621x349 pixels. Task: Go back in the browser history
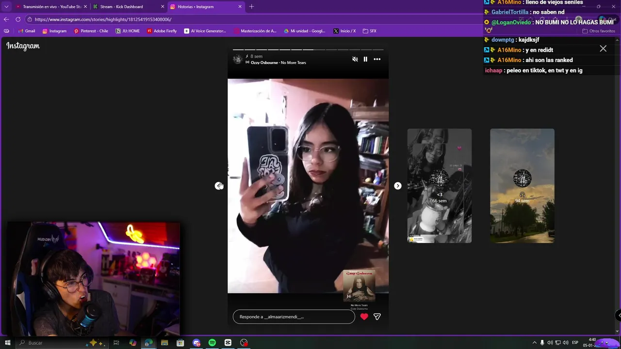pos(6,19)
